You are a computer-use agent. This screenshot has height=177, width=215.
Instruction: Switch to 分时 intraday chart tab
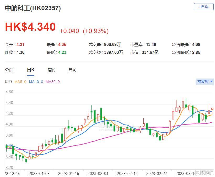[9, 70]
